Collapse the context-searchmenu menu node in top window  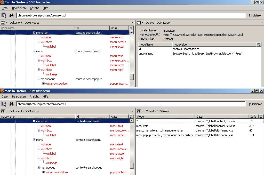tap(34, 51)
